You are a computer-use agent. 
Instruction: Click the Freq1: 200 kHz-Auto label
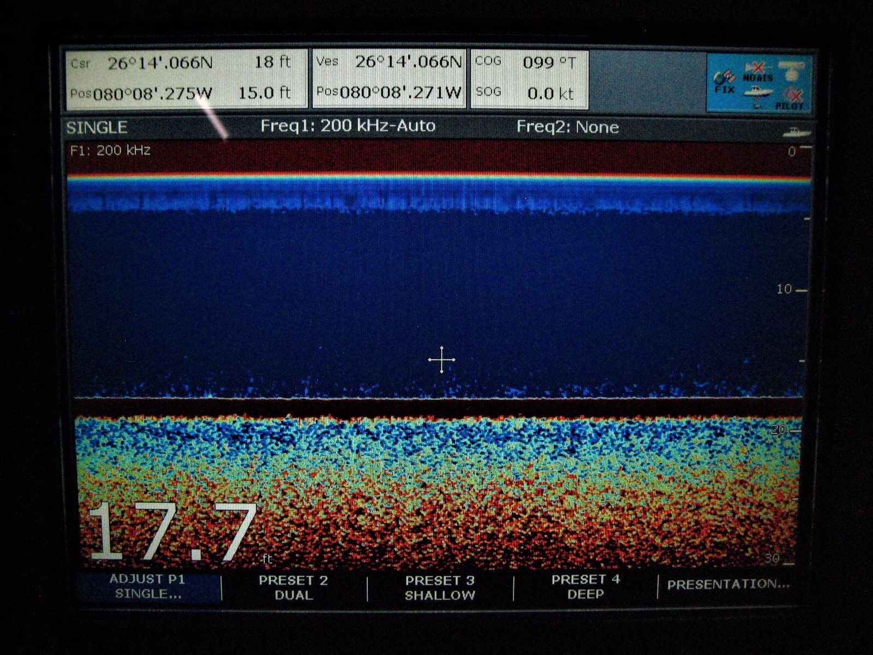pyautogui.click(x=348, y=126)
